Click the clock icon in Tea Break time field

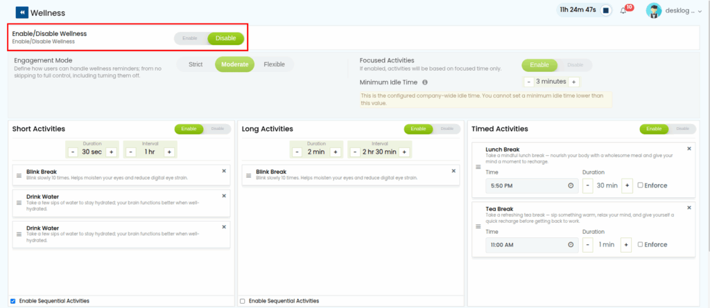coord(571,245)
